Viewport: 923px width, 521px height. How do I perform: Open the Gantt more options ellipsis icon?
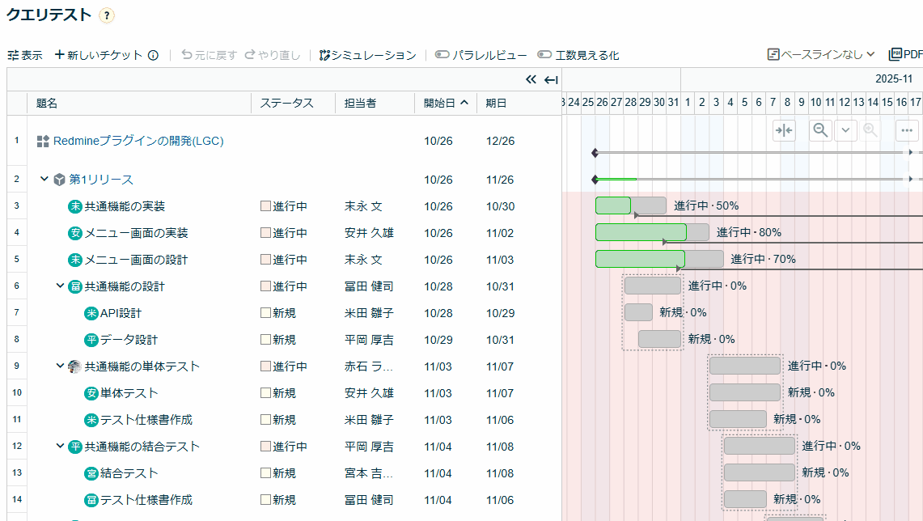pos(906,129)
